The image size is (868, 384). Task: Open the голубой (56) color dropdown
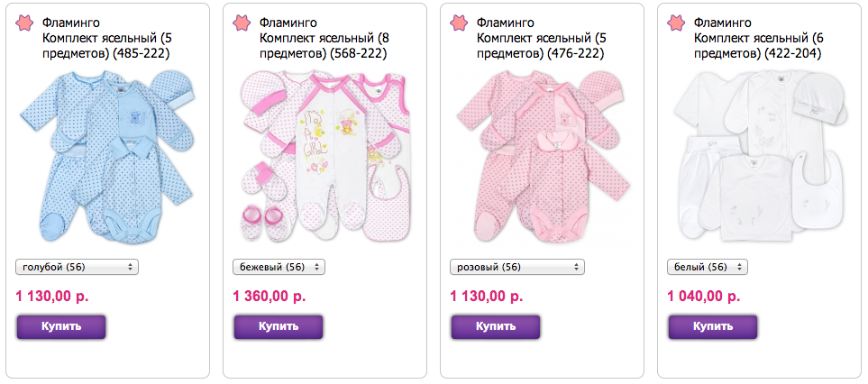[x=77, y=267]
